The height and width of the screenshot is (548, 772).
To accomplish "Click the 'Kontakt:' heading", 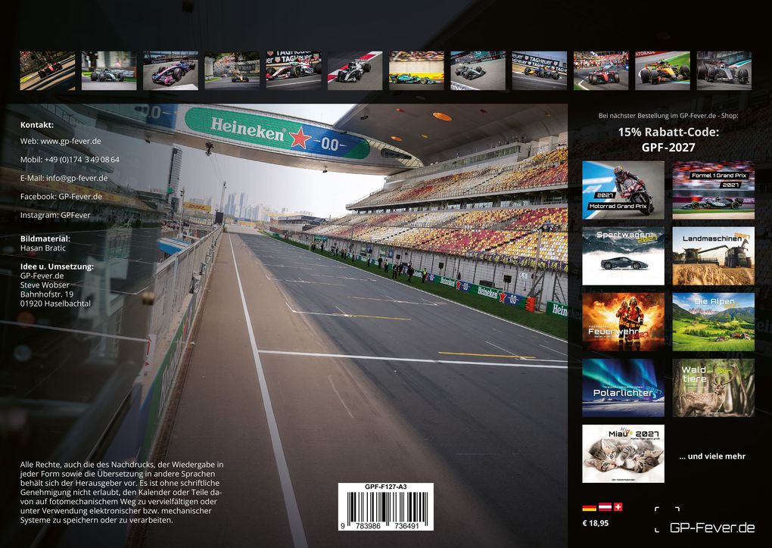I will [37, 125].
